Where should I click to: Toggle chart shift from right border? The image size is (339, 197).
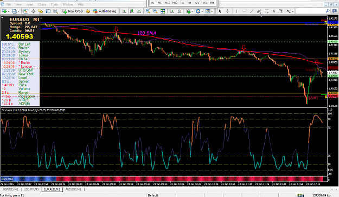(180, 11)
